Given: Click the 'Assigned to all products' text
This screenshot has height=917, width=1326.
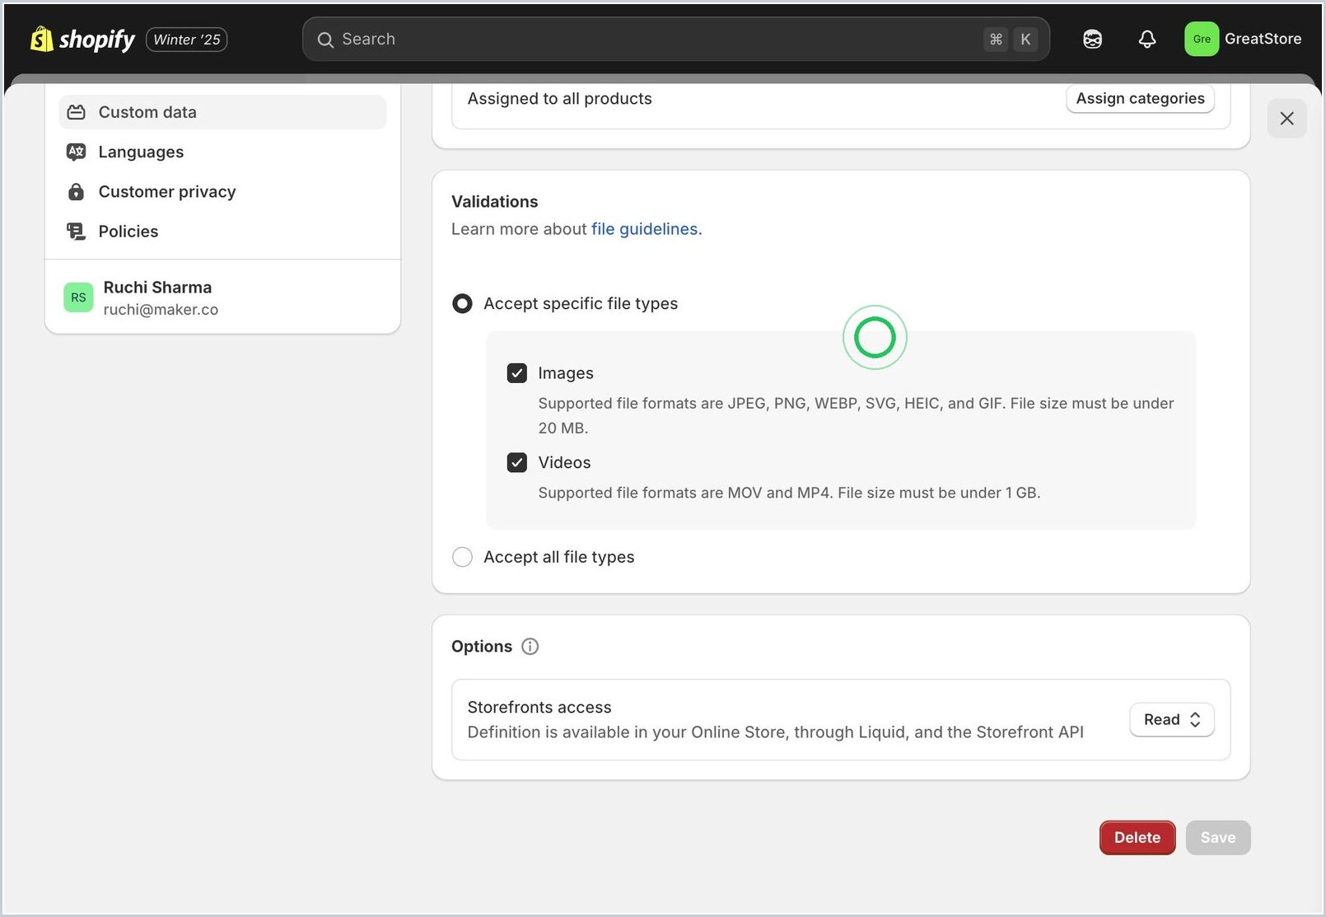Looking at the screenshot, I should coord(559,98).
